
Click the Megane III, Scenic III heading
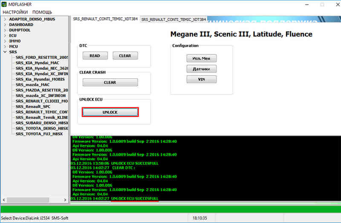coord(241,34)
